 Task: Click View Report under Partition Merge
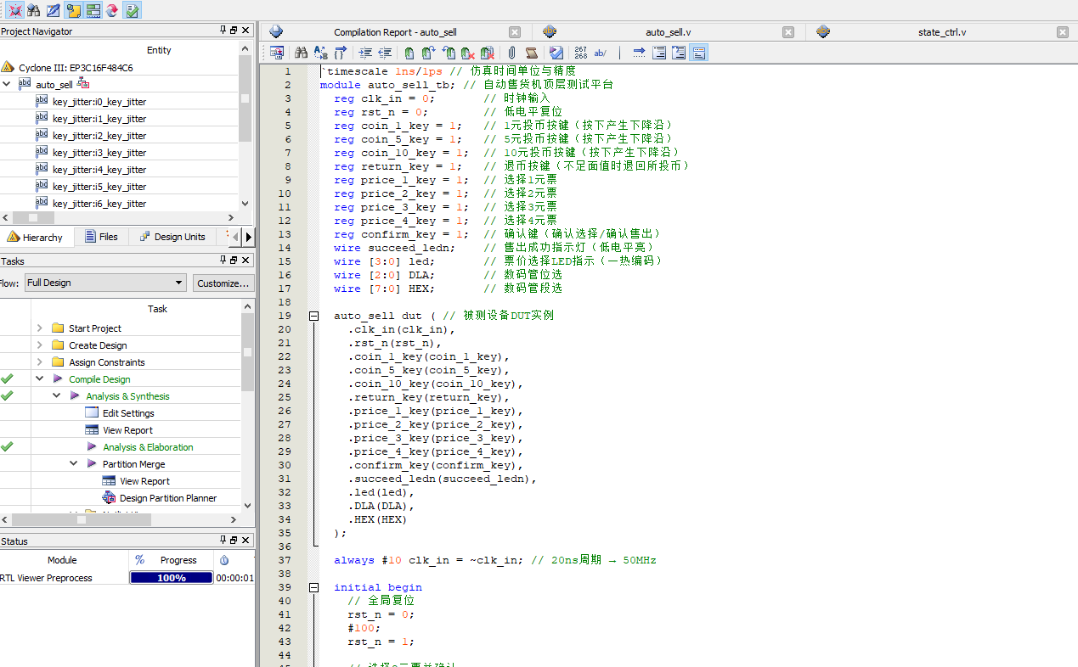pyautogui.click(x=144, y=481)
